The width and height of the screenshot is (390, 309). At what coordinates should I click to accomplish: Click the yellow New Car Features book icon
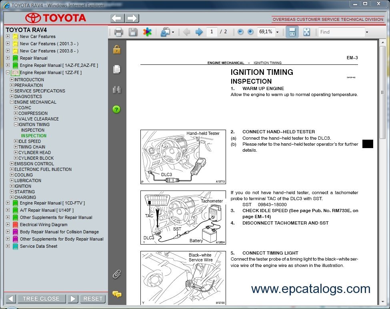point(15,36)
